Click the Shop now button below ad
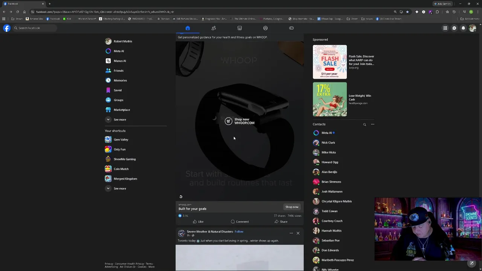 coord(292,207)
